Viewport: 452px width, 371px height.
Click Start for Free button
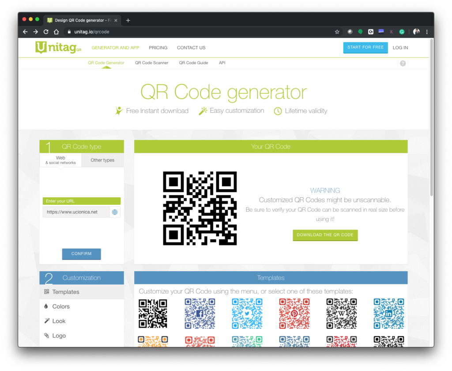tap(365, 48)
